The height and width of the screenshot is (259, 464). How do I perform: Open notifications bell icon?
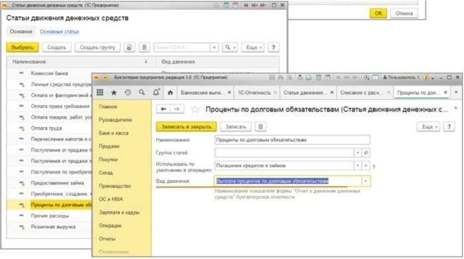156,92
